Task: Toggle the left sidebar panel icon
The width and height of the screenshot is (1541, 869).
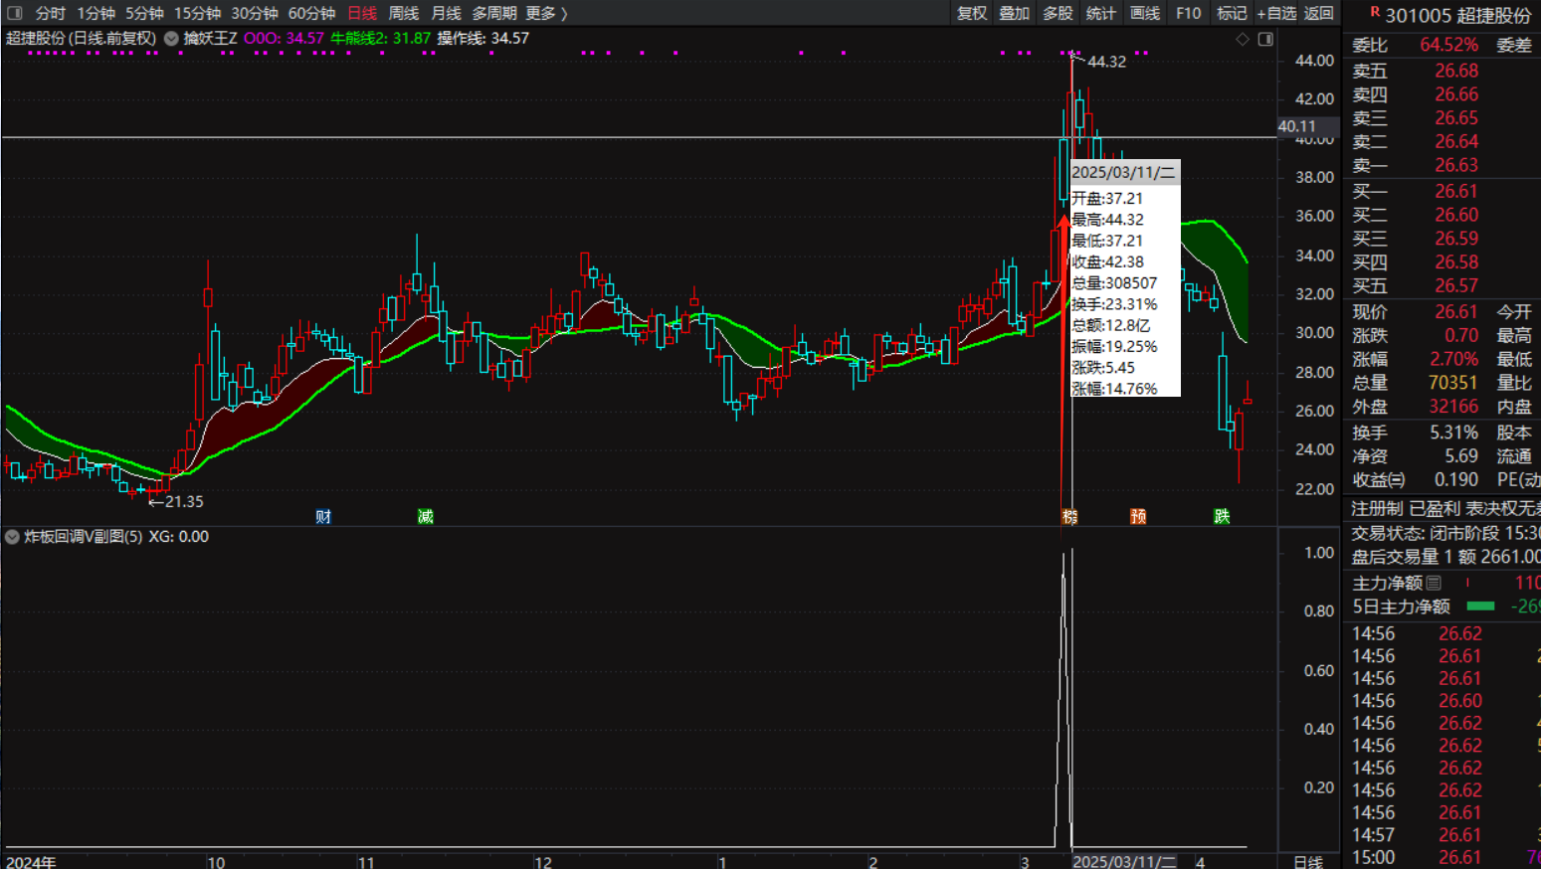Action: 14,13
